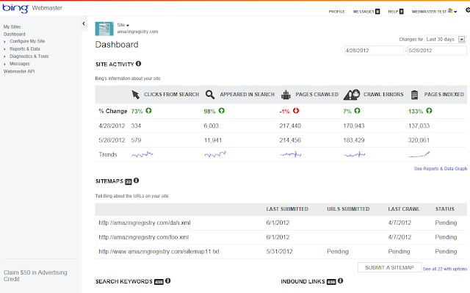
Task: Open the Site dropdown selector
Action: pos(123,25)
